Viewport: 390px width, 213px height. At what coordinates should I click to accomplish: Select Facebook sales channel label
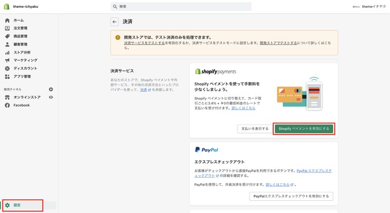[21, 105]
